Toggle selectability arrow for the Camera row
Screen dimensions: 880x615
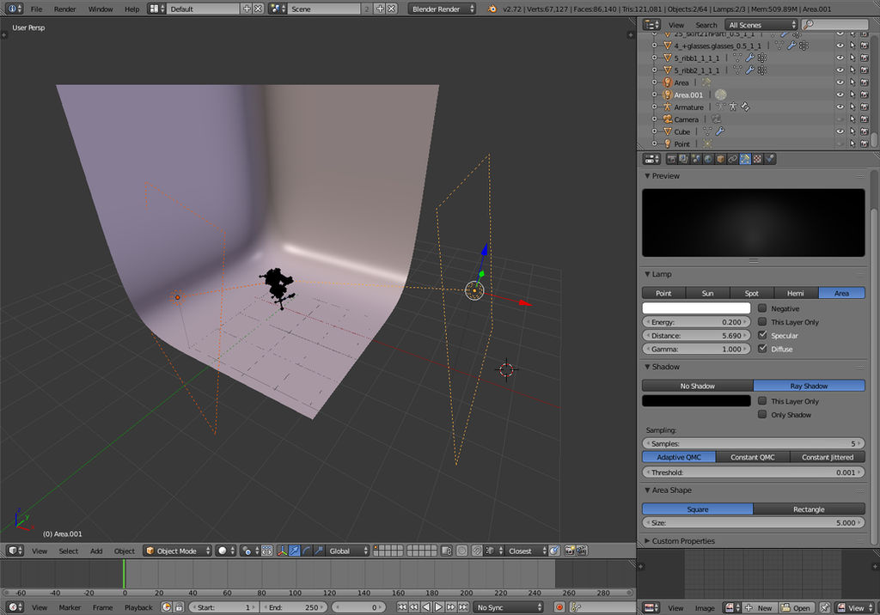pyautogui.click(x=852, y=119)
